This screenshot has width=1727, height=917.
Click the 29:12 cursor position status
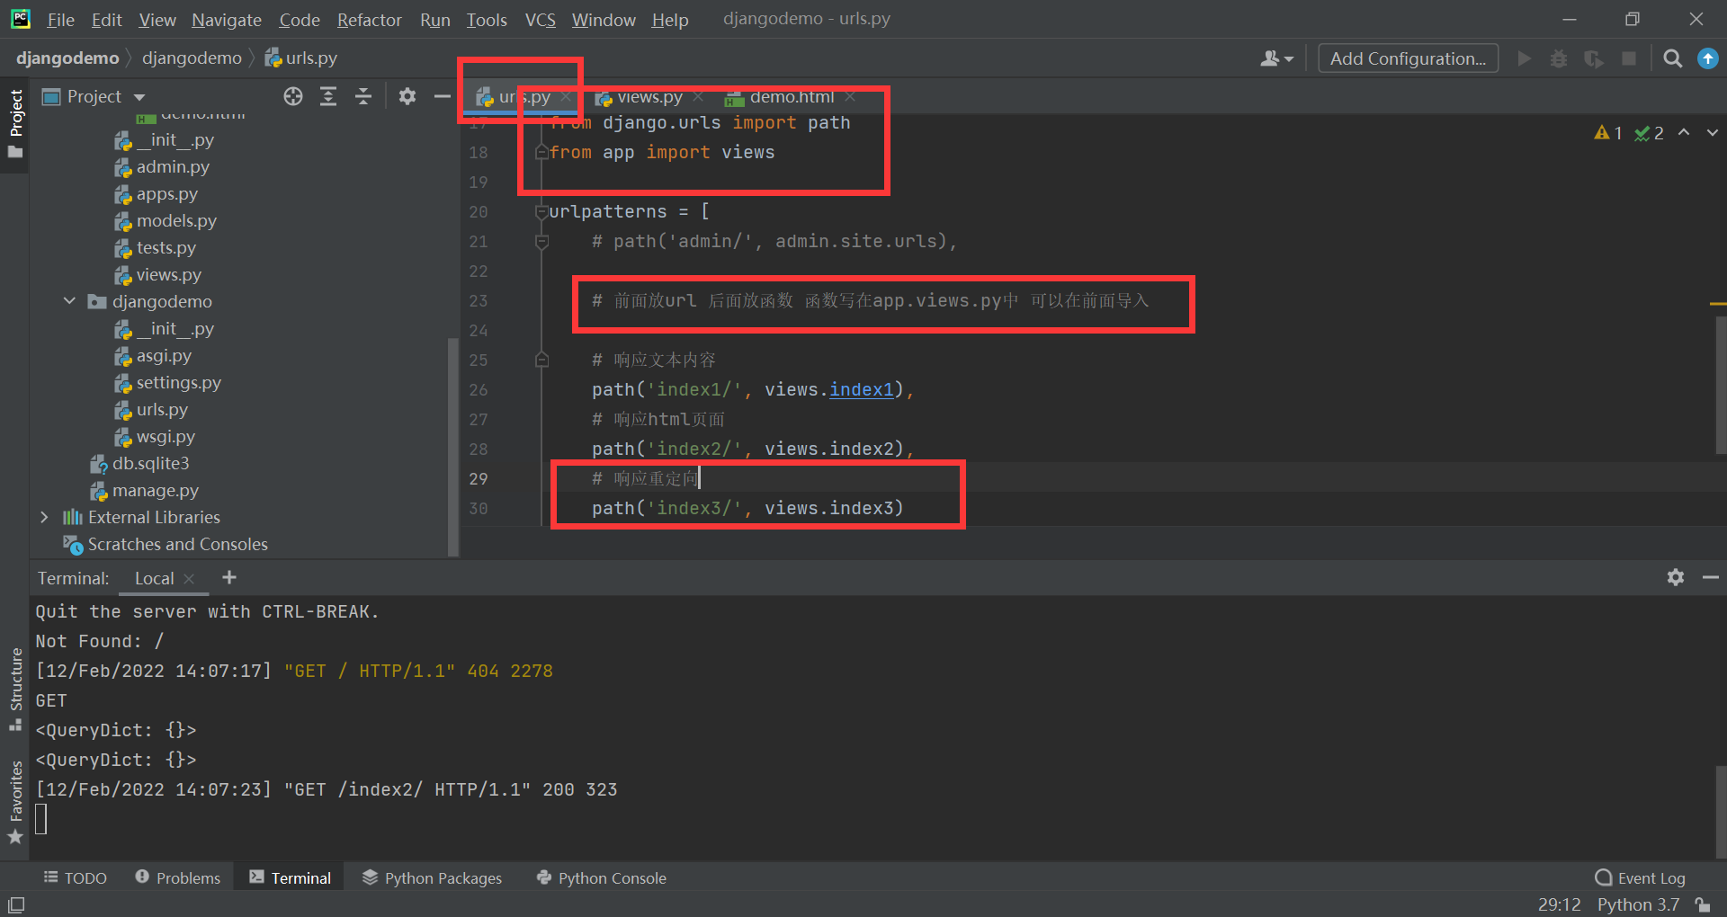[1559, 904]
